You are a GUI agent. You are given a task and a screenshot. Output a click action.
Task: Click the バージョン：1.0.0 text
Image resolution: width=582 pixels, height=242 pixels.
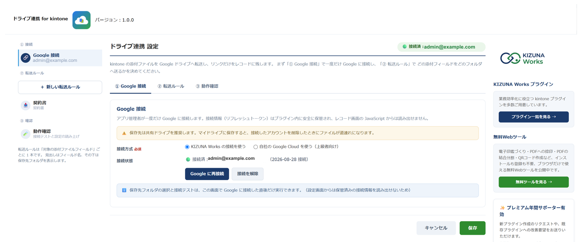point(114,20)
